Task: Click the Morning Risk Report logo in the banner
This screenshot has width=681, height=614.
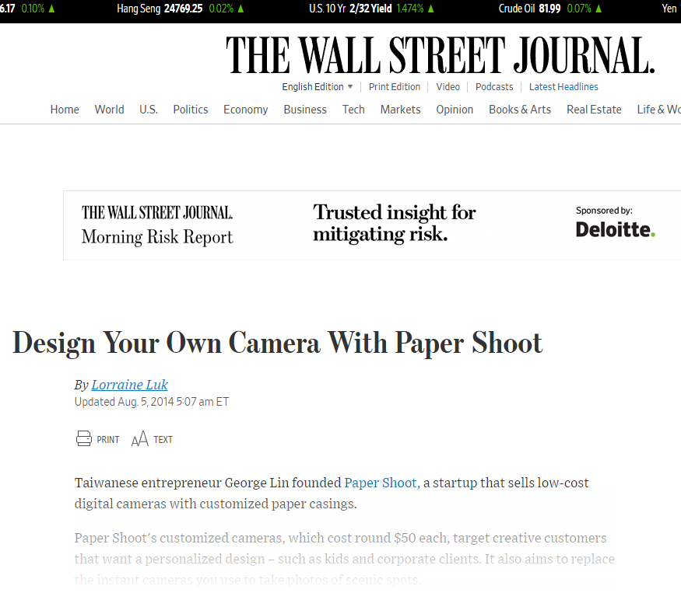Action: pos(156,225)
